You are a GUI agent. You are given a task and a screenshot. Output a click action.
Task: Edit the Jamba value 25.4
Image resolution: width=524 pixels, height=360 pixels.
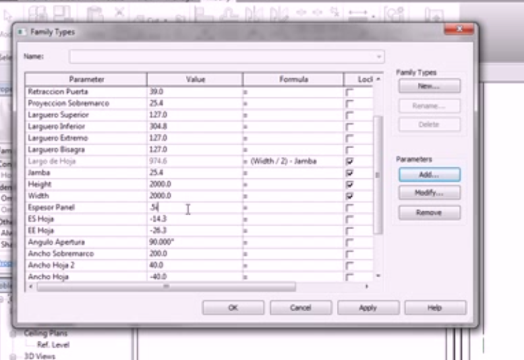(195, 173)
